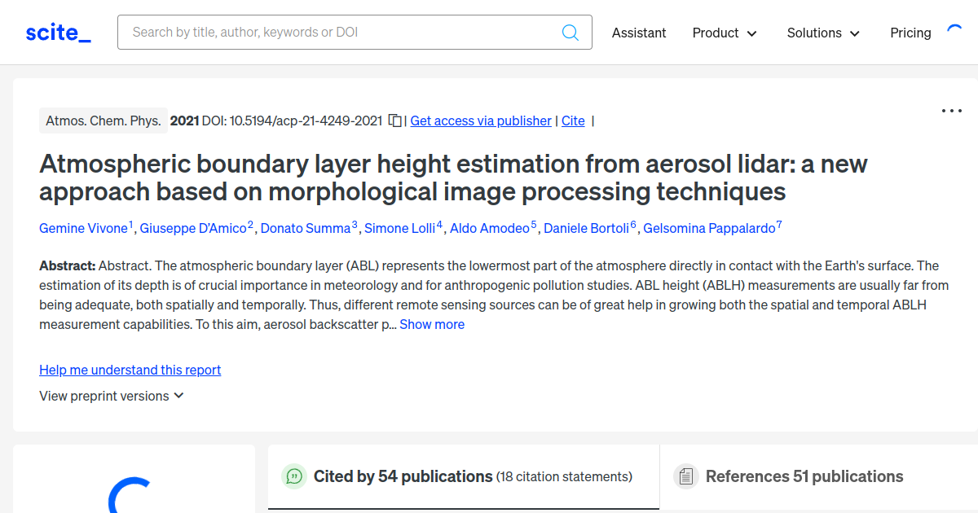Click Get access via publisher link

coord(480,121)
